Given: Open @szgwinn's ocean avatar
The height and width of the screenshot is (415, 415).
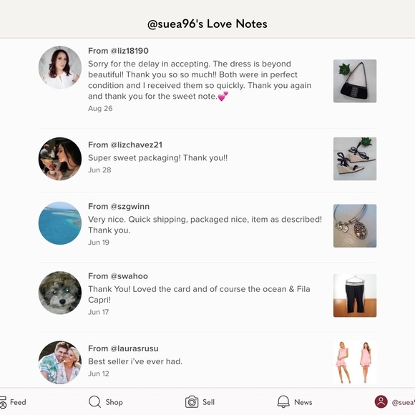Looking at the screenshot, I should 60,223.
